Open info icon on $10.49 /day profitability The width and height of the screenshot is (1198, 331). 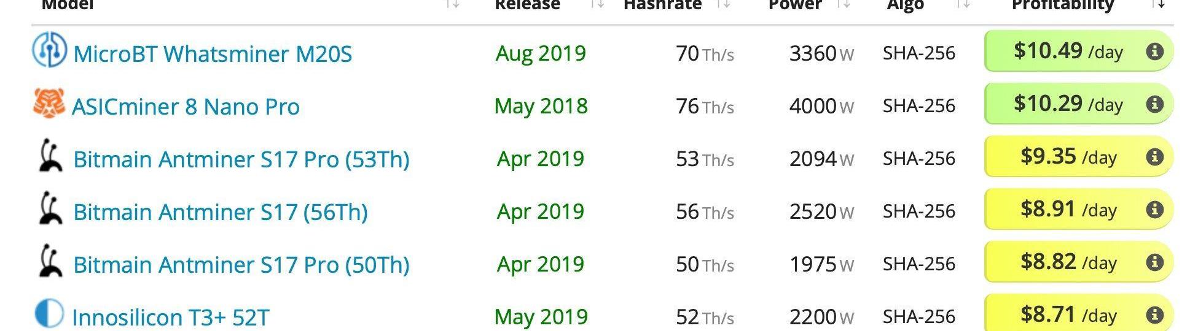(x=1154, y=51)
